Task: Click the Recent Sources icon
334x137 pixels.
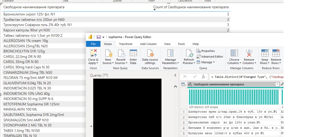Action: click(121, 53)
